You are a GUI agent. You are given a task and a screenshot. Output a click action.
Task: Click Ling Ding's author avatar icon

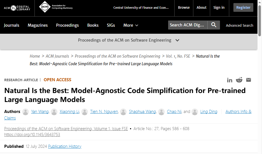click(x=195, y=112)
